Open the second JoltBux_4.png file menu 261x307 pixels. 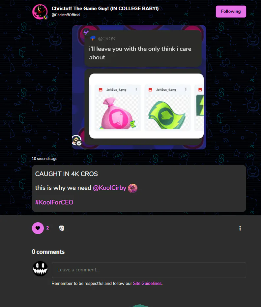click(186, 90)
